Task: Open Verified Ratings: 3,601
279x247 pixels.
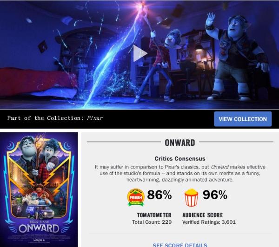Action: click(209, 222)
